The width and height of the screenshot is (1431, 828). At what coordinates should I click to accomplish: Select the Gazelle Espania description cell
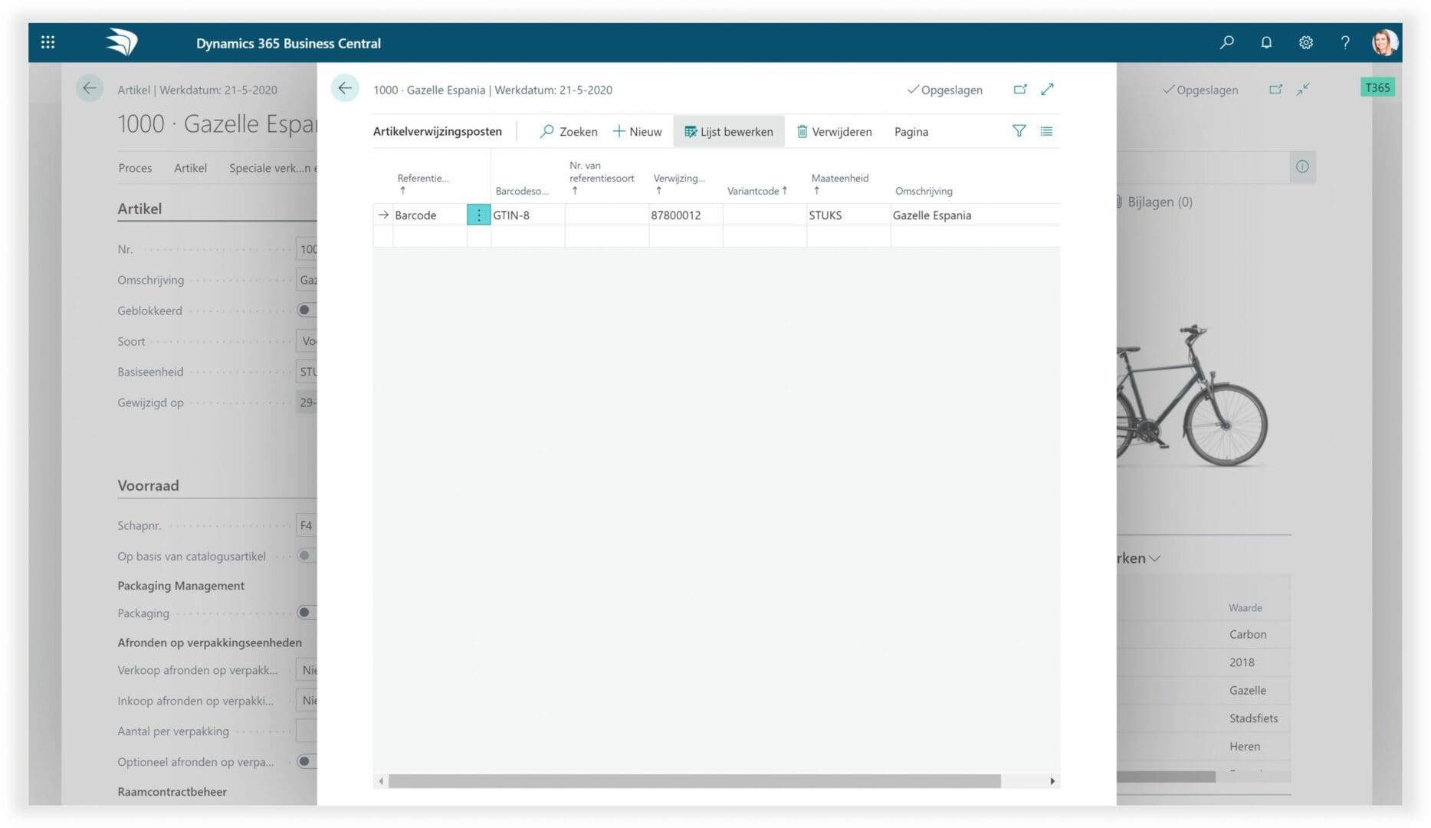975,215
